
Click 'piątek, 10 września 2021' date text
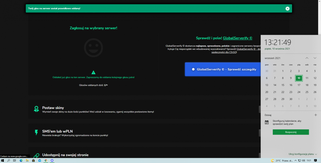tap(277, 49)
